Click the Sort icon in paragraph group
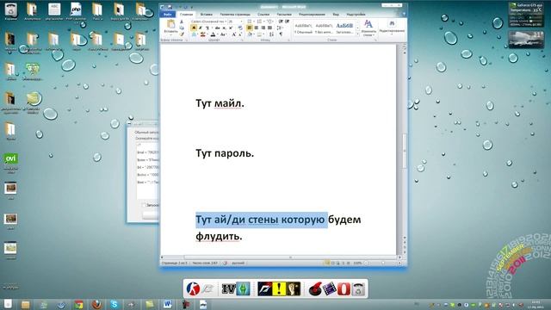The image size is (551, 310). tap(272, 34)
